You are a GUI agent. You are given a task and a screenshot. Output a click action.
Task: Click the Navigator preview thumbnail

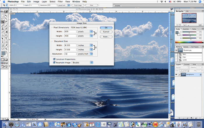pyautogui.click(x=189, y=18)
